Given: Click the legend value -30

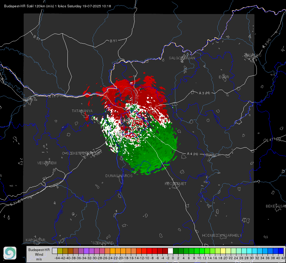Looking at the screenshot, I should [93, 258].
